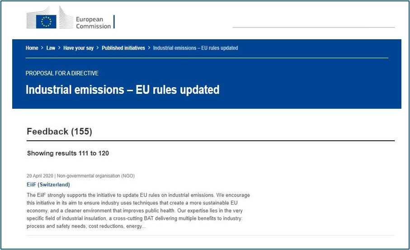Click the European Commission logo text

[94, 23]
